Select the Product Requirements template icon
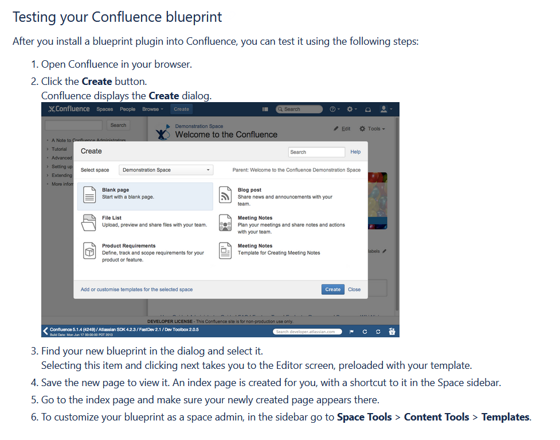Viewport: 560px width, 440px height. [89, 251]
